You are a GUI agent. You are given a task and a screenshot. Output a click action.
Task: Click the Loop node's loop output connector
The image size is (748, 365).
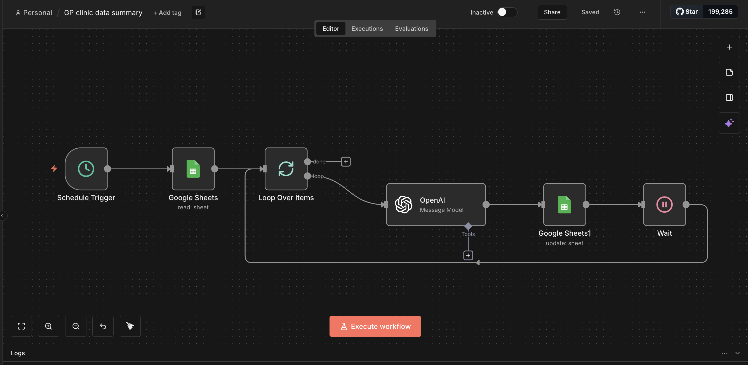click(307, 176)
